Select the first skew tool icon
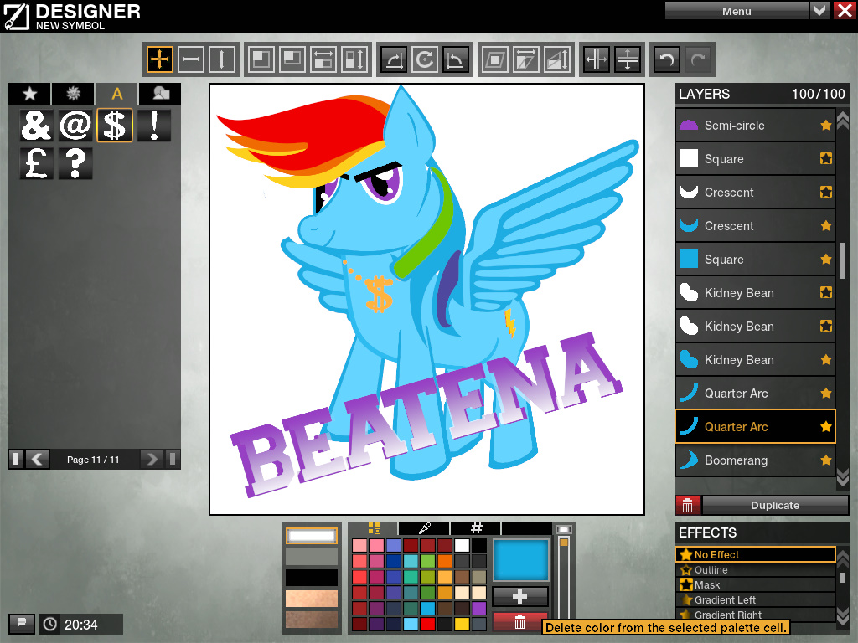 [495, 59]
